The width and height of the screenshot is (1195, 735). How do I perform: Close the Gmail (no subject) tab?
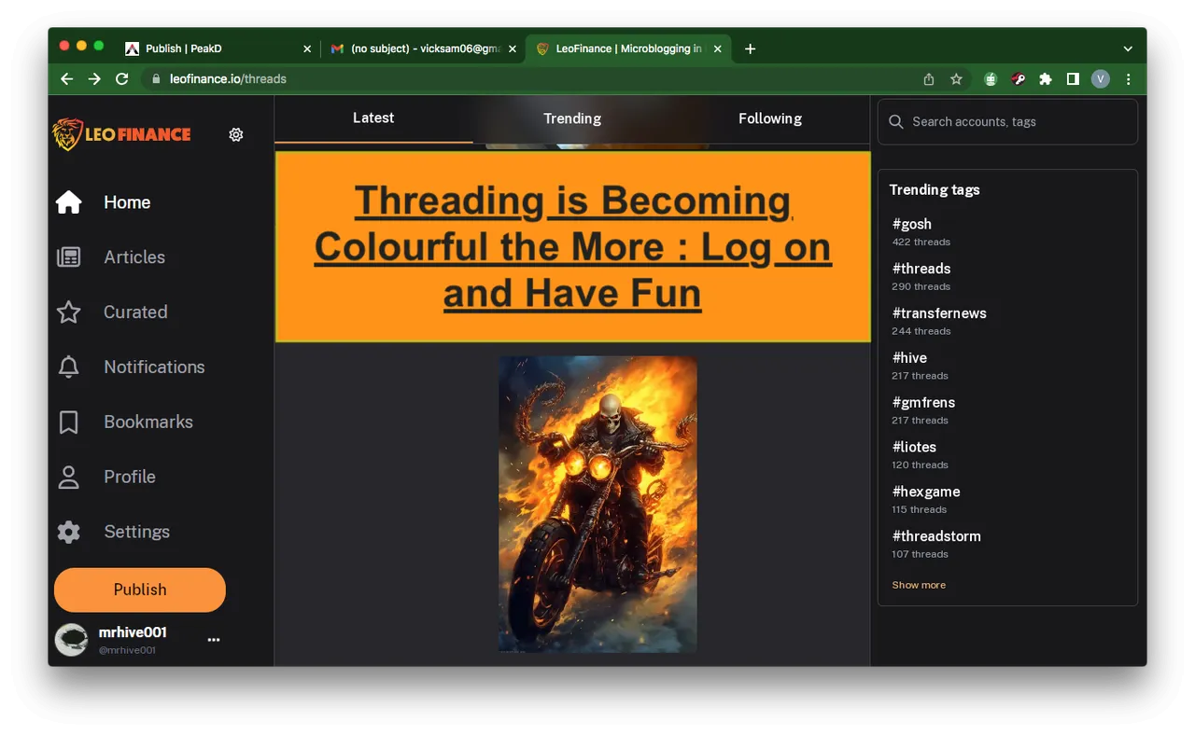(513, 49)
